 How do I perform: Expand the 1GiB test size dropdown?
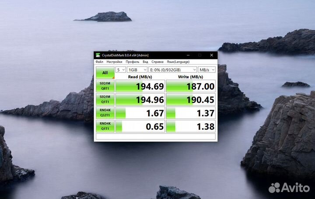coord(137,70)
